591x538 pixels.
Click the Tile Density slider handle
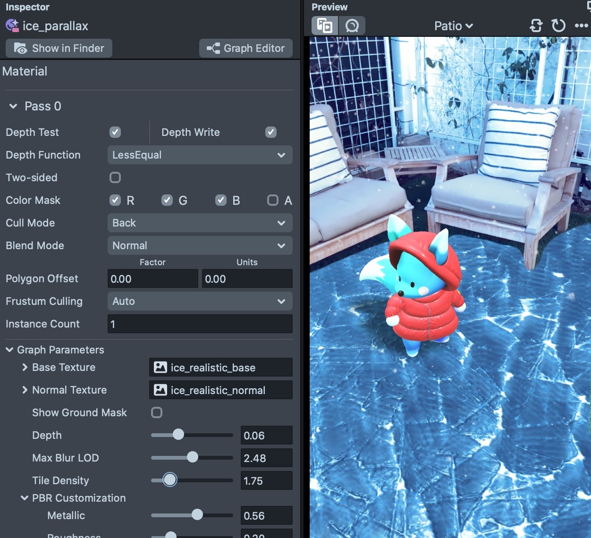click(x=170, y=480)
